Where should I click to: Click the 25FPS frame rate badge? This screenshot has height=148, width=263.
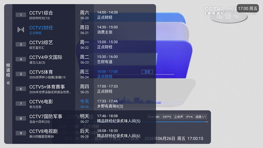[x=167, y=117]
